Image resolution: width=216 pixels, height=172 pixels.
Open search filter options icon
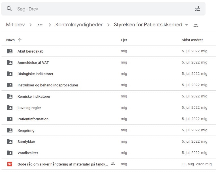(x=197, y=9)
